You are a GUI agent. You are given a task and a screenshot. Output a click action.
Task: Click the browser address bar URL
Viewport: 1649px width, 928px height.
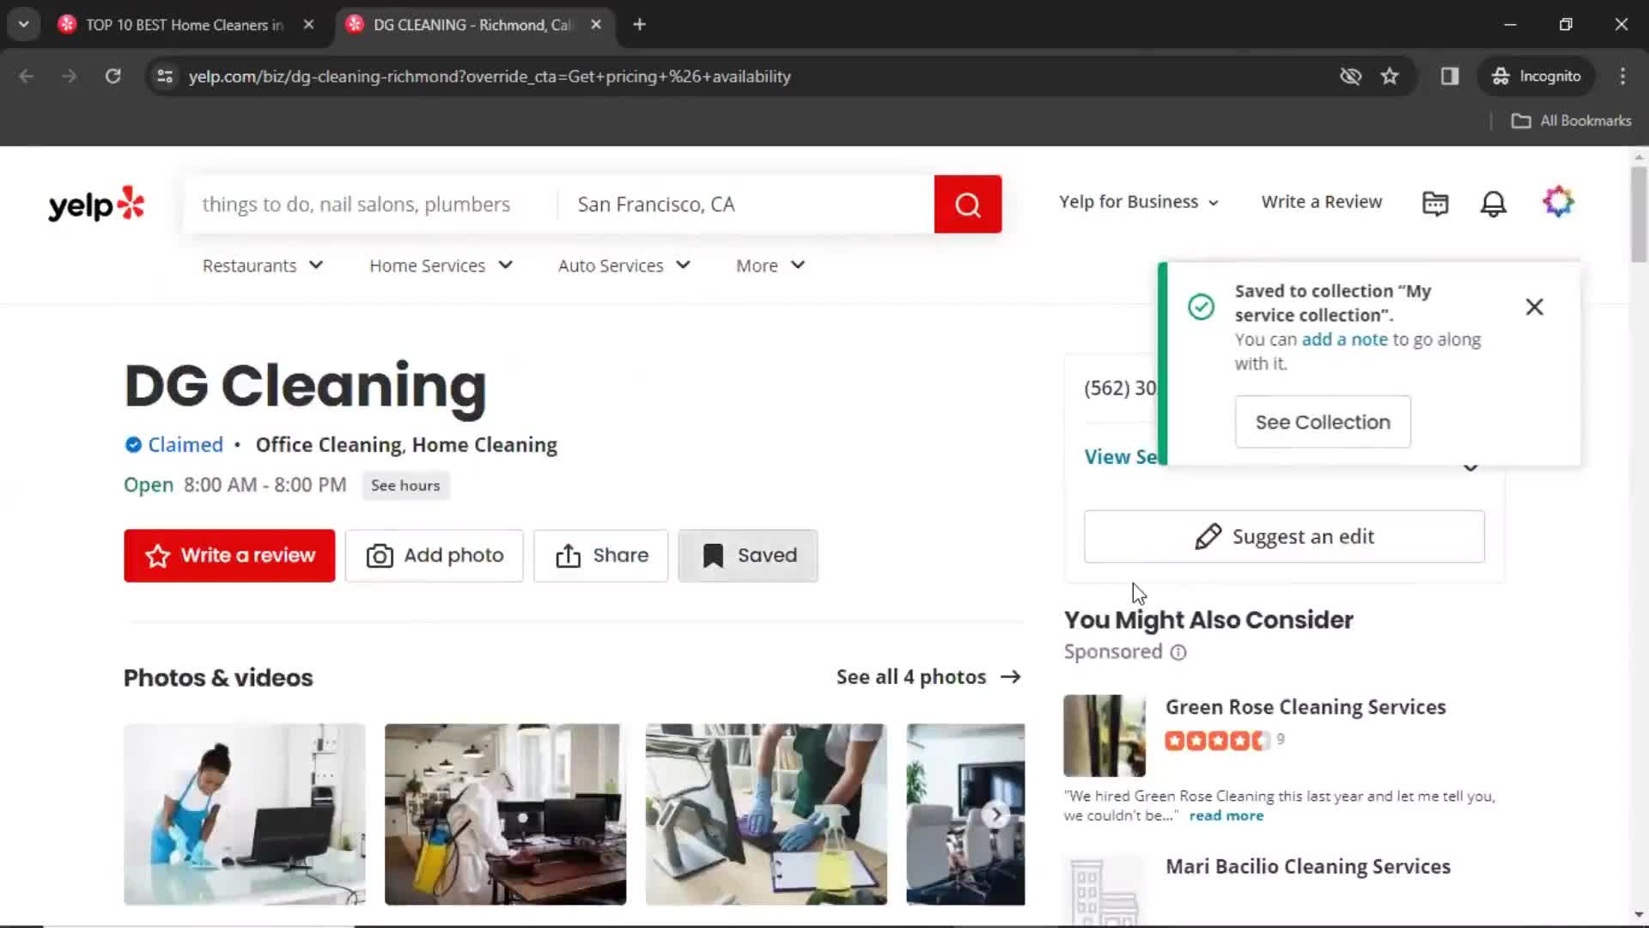point(490,76)
